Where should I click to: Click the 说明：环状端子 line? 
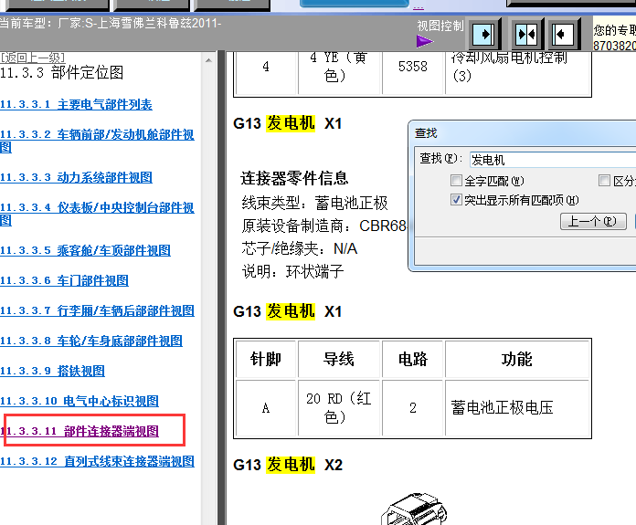(292, 271)
